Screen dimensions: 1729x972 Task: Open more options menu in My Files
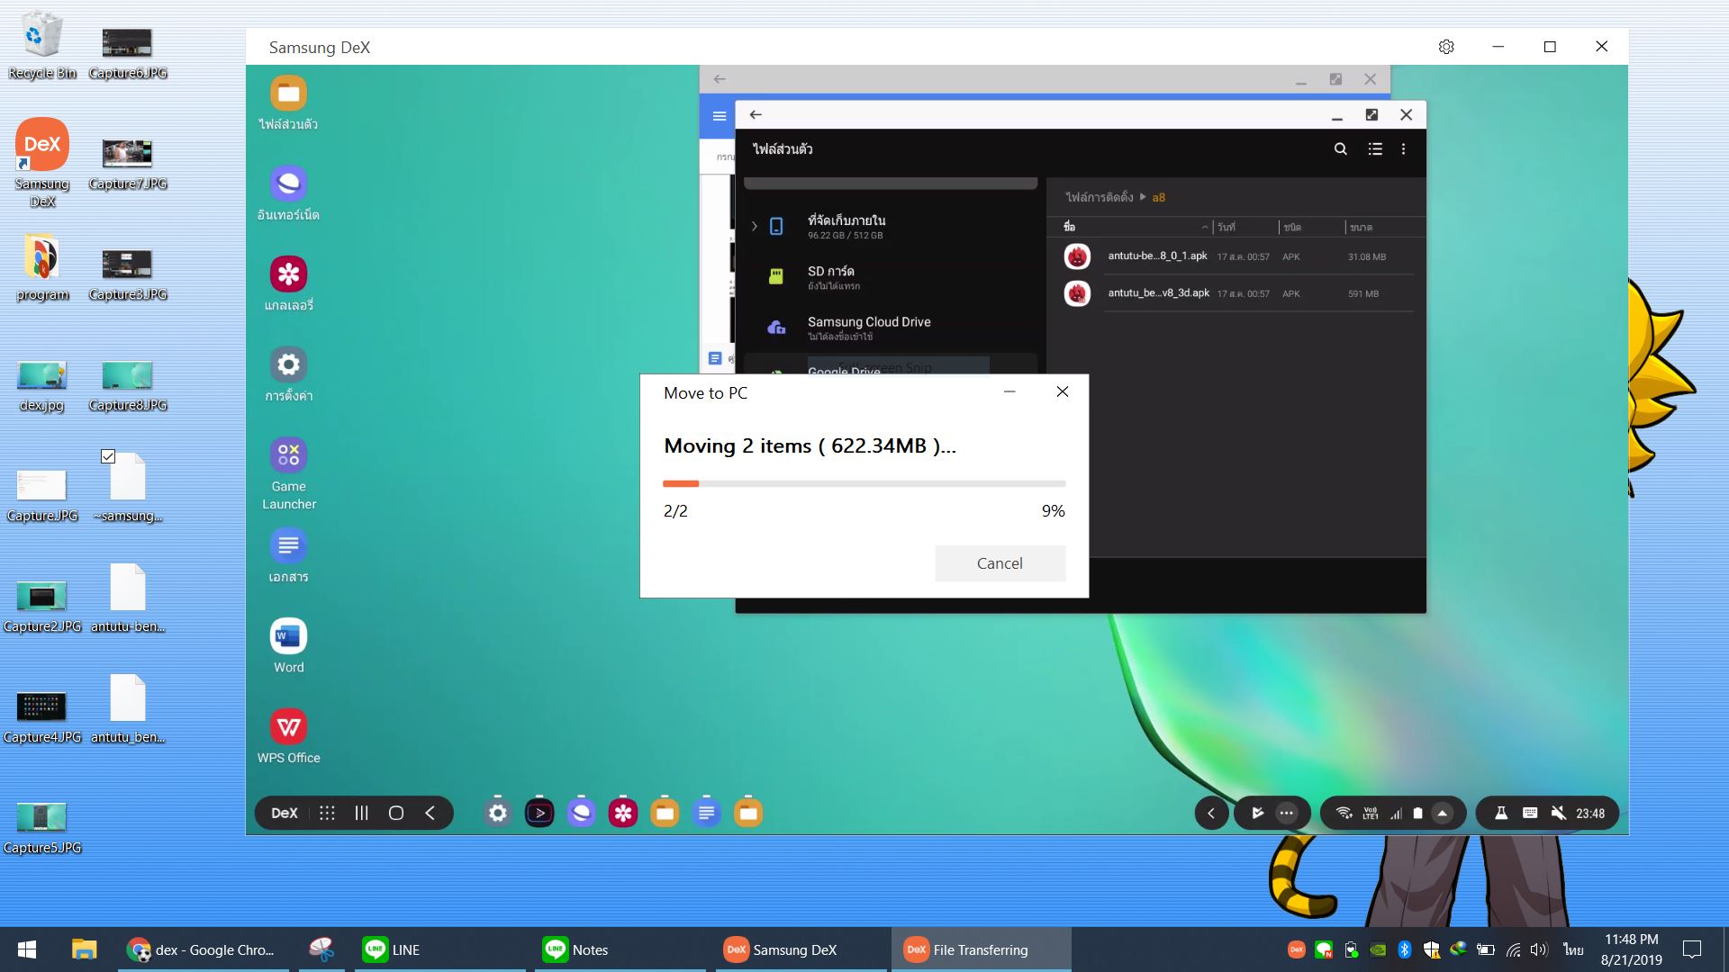click(1403, 149)
